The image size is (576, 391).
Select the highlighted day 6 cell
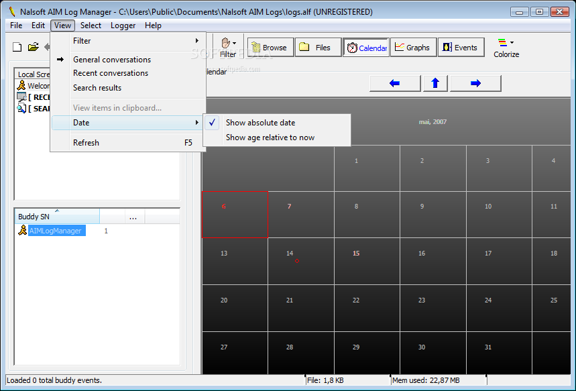pos(235,215)
